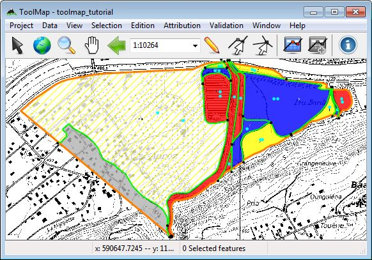The image size is (372, 260).
Task: Click the add attribute table icon
Action: pos(318,45)
